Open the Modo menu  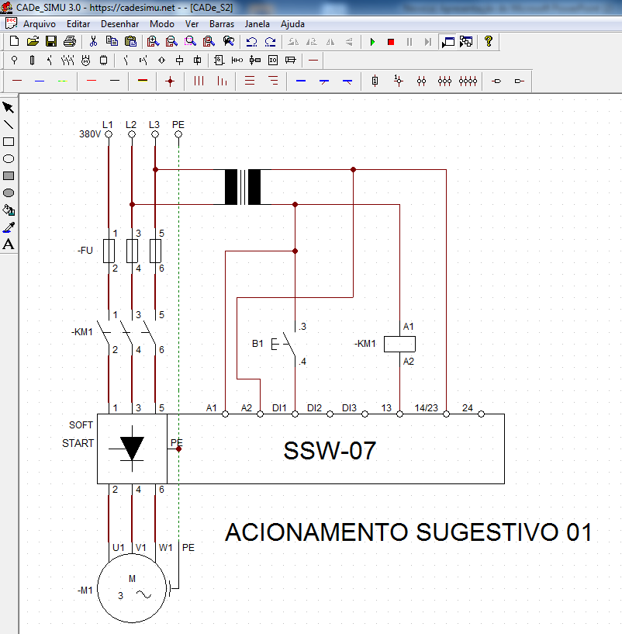click(161, 24)
